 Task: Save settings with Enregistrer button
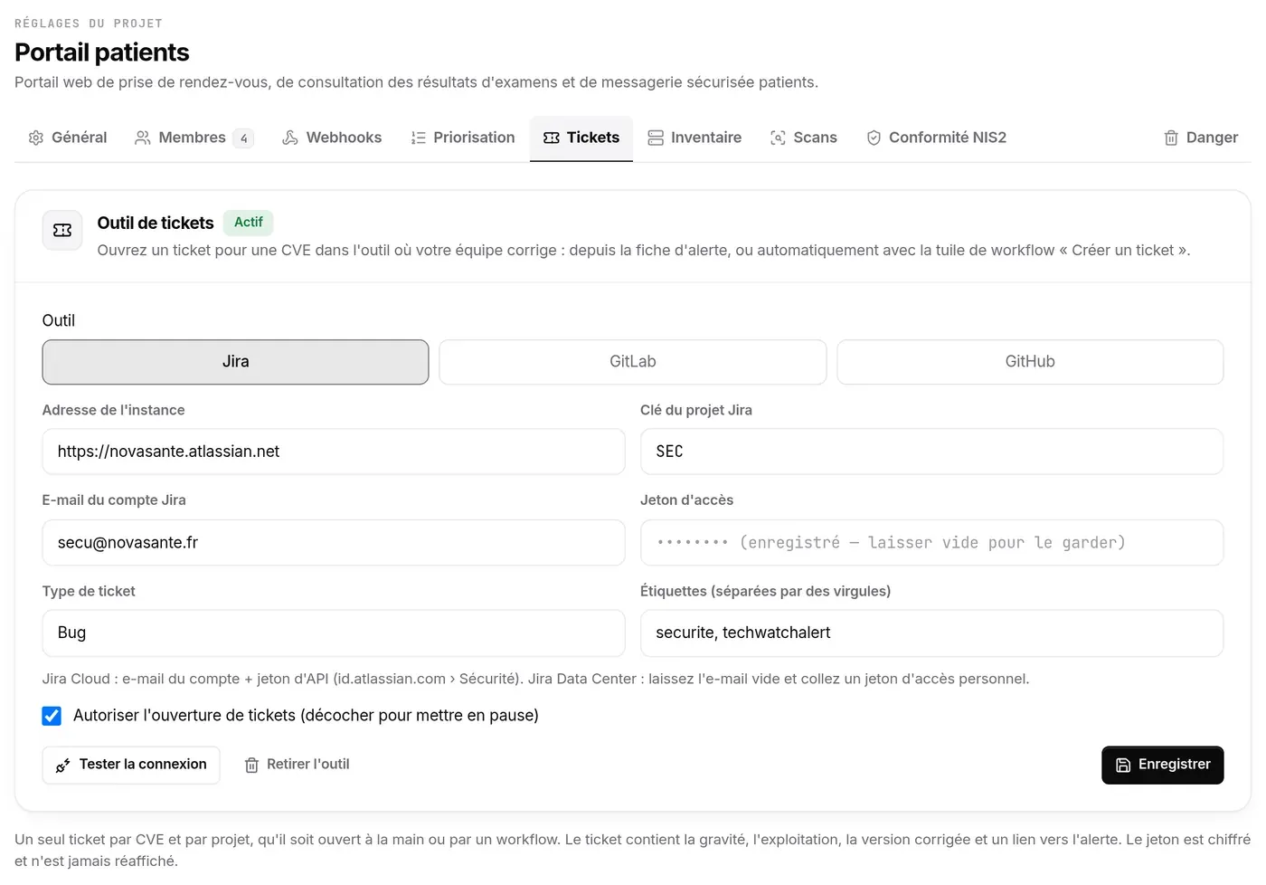tap(1163, 766)
